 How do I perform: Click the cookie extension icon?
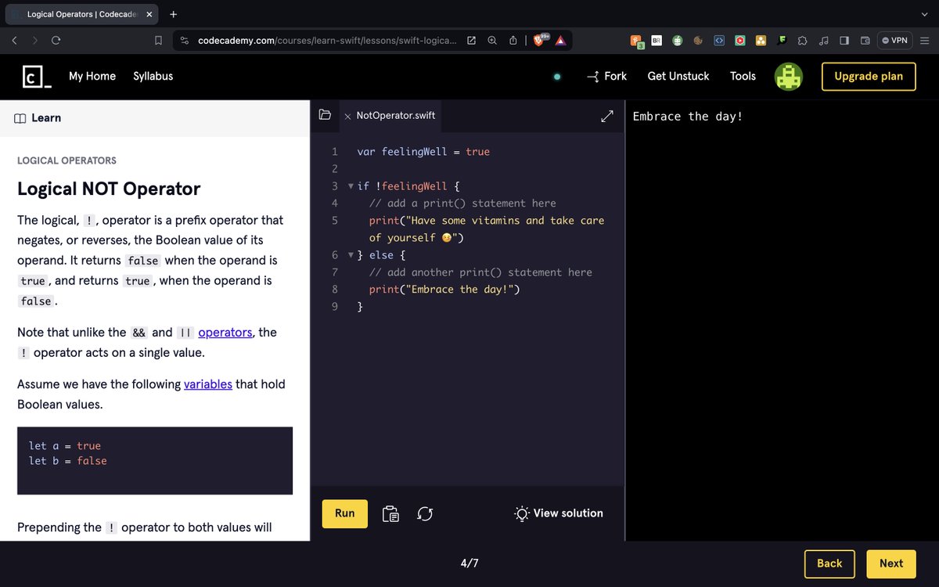697,40
